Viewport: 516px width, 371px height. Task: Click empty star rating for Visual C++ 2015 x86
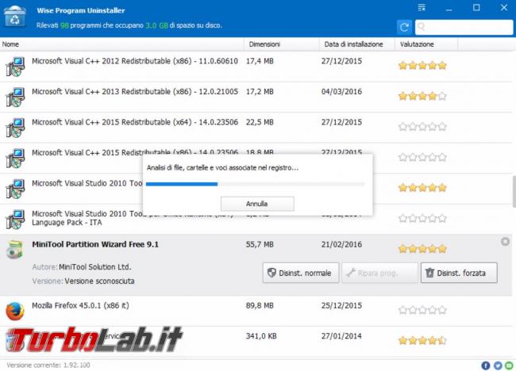(x=422, y=157)
